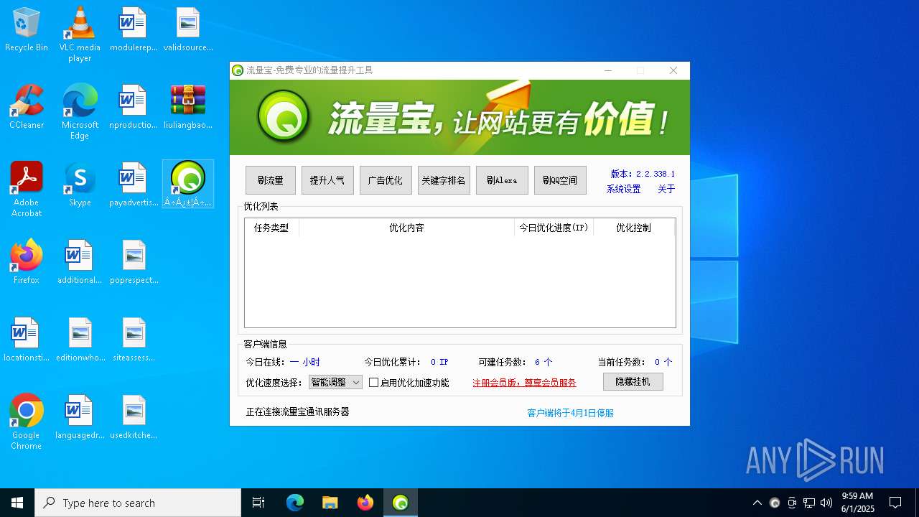919x517 pixels.
Task: Open the modulerep Word document icon
Action: [134, 30]
